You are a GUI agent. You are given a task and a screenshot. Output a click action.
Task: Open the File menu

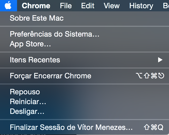(x=66, y=6)
